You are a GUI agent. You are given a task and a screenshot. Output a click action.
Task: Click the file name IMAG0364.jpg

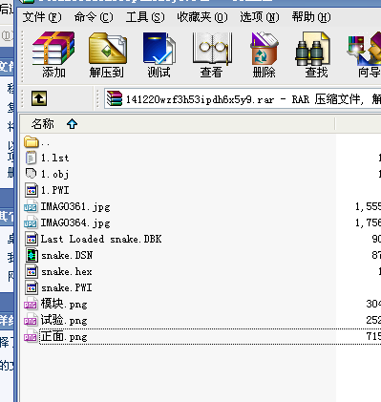coord(75,223)
